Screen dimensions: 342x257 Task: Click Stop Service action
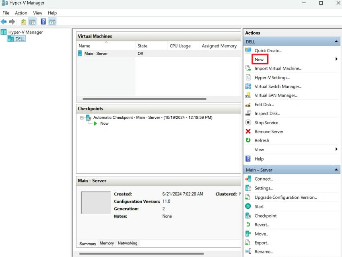[x=266, y=123]
